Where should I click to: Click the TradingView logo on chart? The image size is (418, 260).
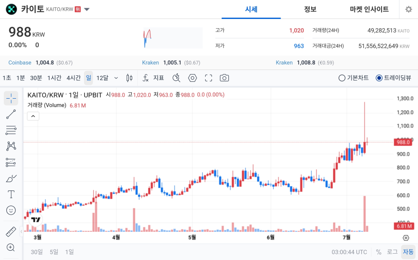coord(35,220)
